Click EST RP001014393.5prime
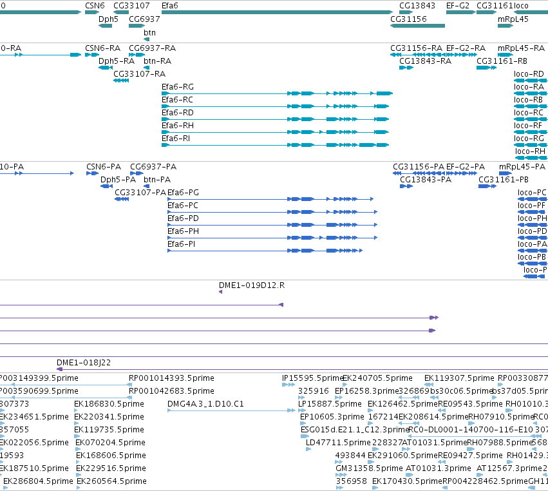The image size is (548, 491). pos(171,378)
